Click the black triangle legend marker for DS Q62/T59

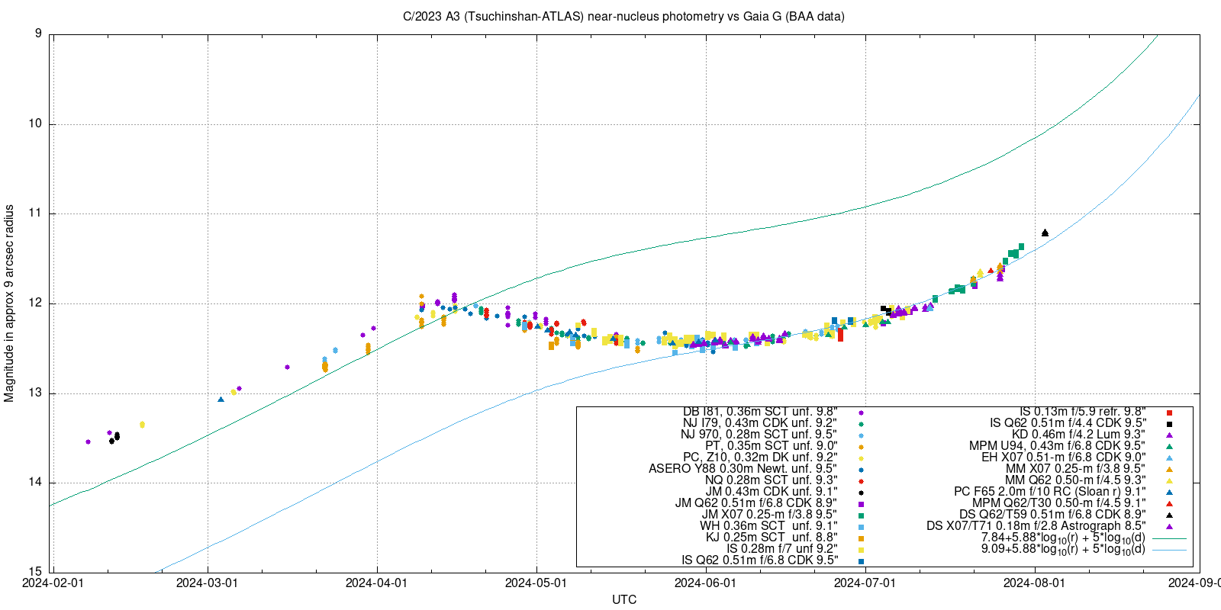1169,515
